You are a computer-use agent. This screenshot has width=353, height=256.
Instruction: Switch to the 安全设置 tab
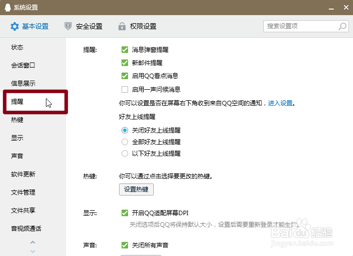coord(83,26)
